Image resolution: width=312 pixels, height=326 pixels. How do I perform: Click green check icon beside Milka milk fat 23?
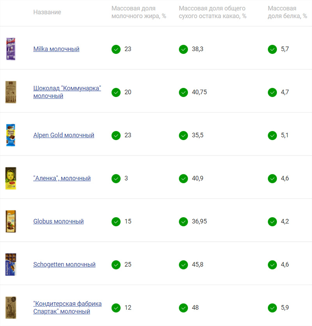(116, 49)
